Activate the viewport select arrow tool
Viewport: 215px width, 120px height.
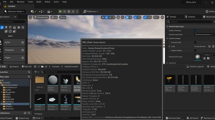(x=103, y=17)
